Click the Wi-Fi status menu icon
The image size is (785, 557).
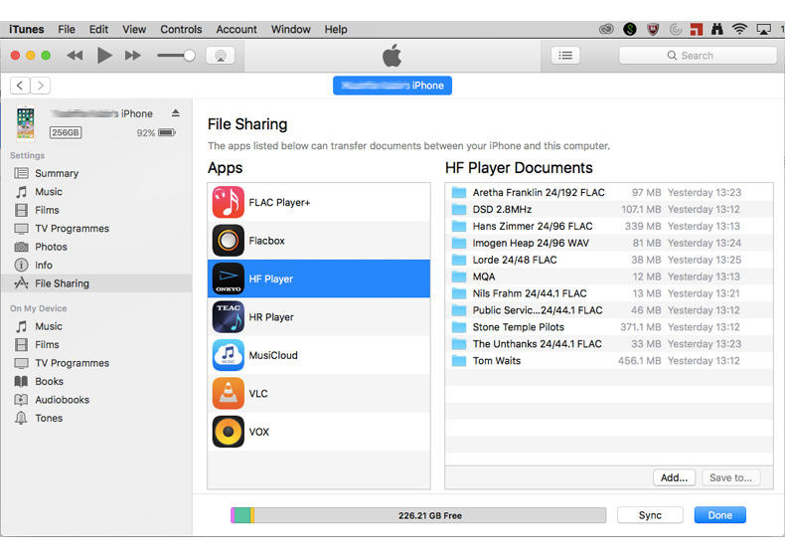click(x=739, y=29)
